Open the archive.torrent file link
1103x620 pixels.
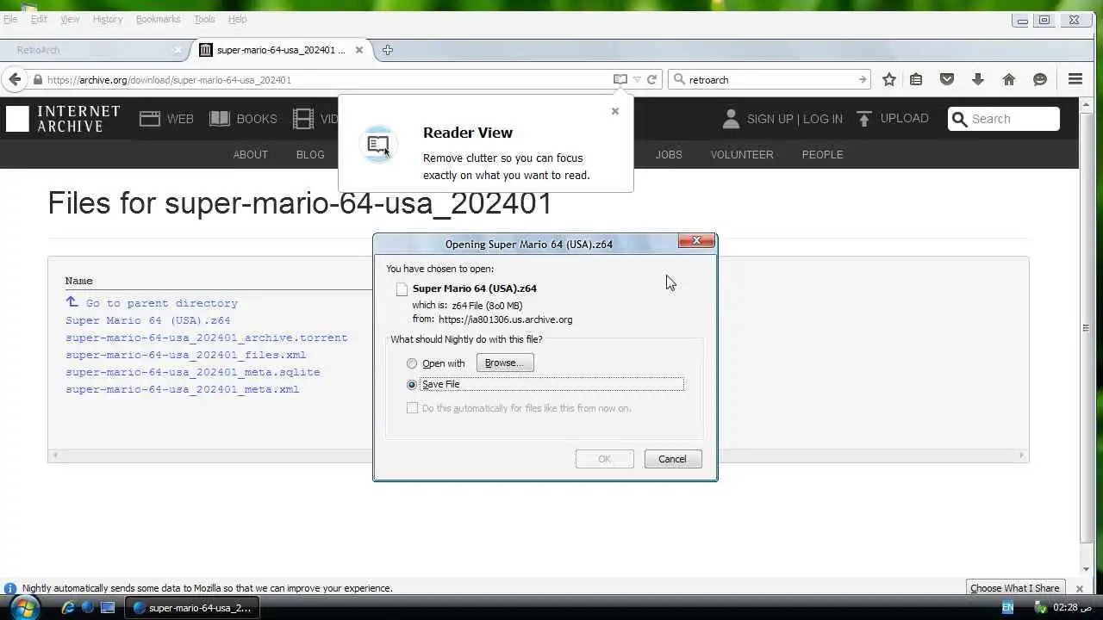click(207, 338)
